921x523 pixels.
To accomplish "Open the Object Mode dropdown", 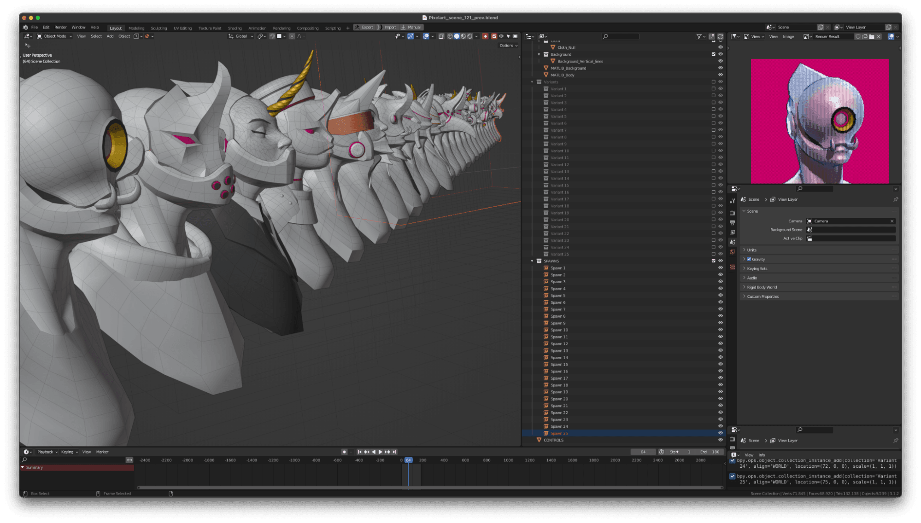I will tap(54, 36).
